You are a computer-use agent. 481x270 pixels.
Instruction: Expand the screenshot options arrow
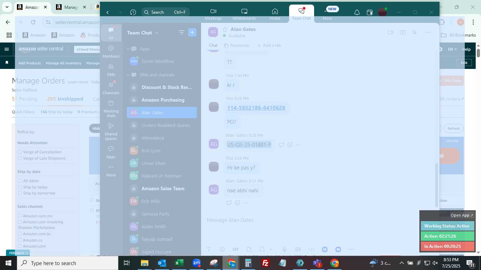[x=271, y=249]
